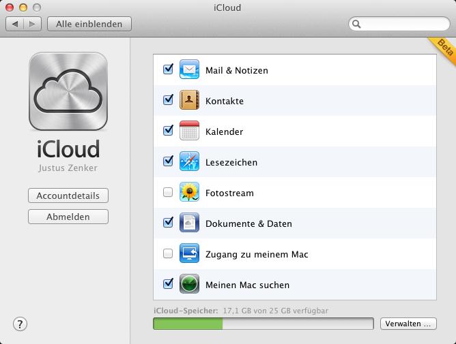Click the iCloud storage usage bar
Screen dimensions: 456x344
click(263, 324)
